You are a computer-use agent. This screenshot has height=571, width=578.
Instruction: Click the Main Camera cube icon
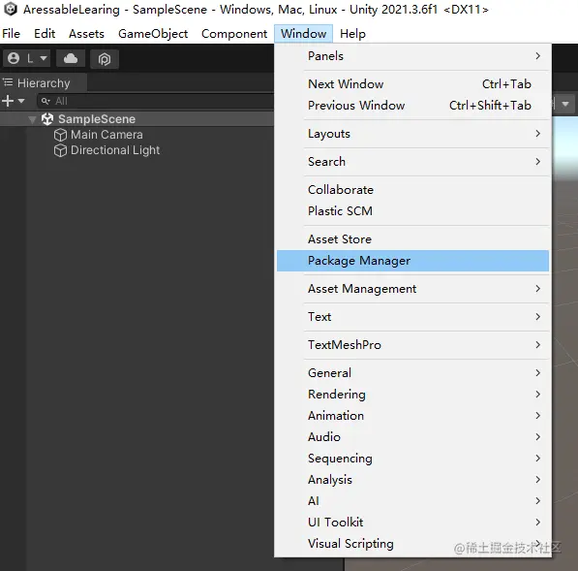pos(60,135)
